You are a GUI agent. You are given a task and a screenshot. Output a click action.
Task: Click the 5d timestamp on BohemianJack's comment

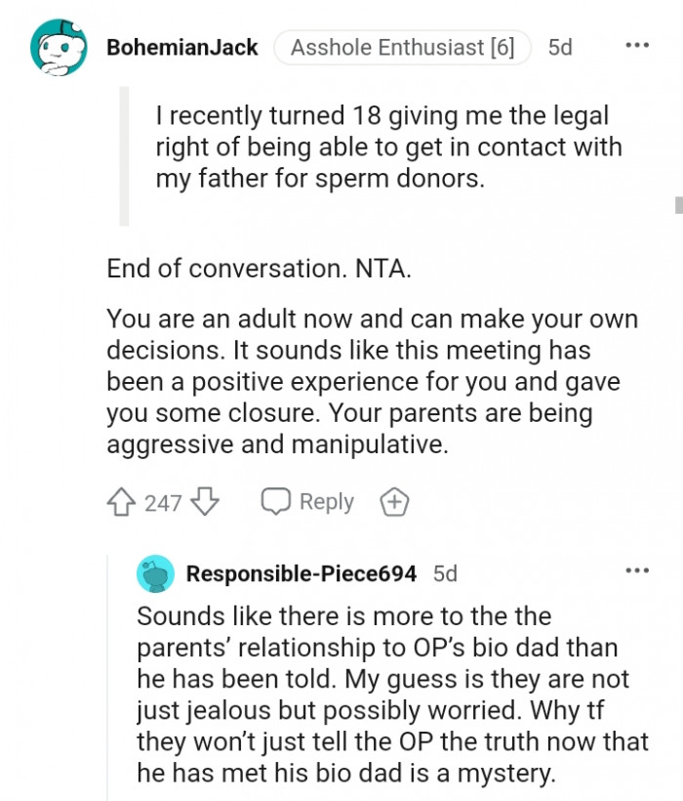(560, 47)
